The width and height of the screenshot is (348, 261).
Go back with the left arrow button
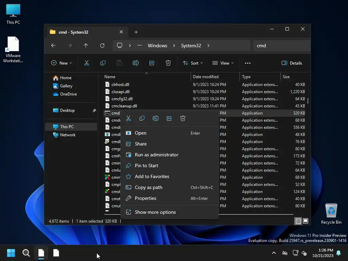click(53, 46)
